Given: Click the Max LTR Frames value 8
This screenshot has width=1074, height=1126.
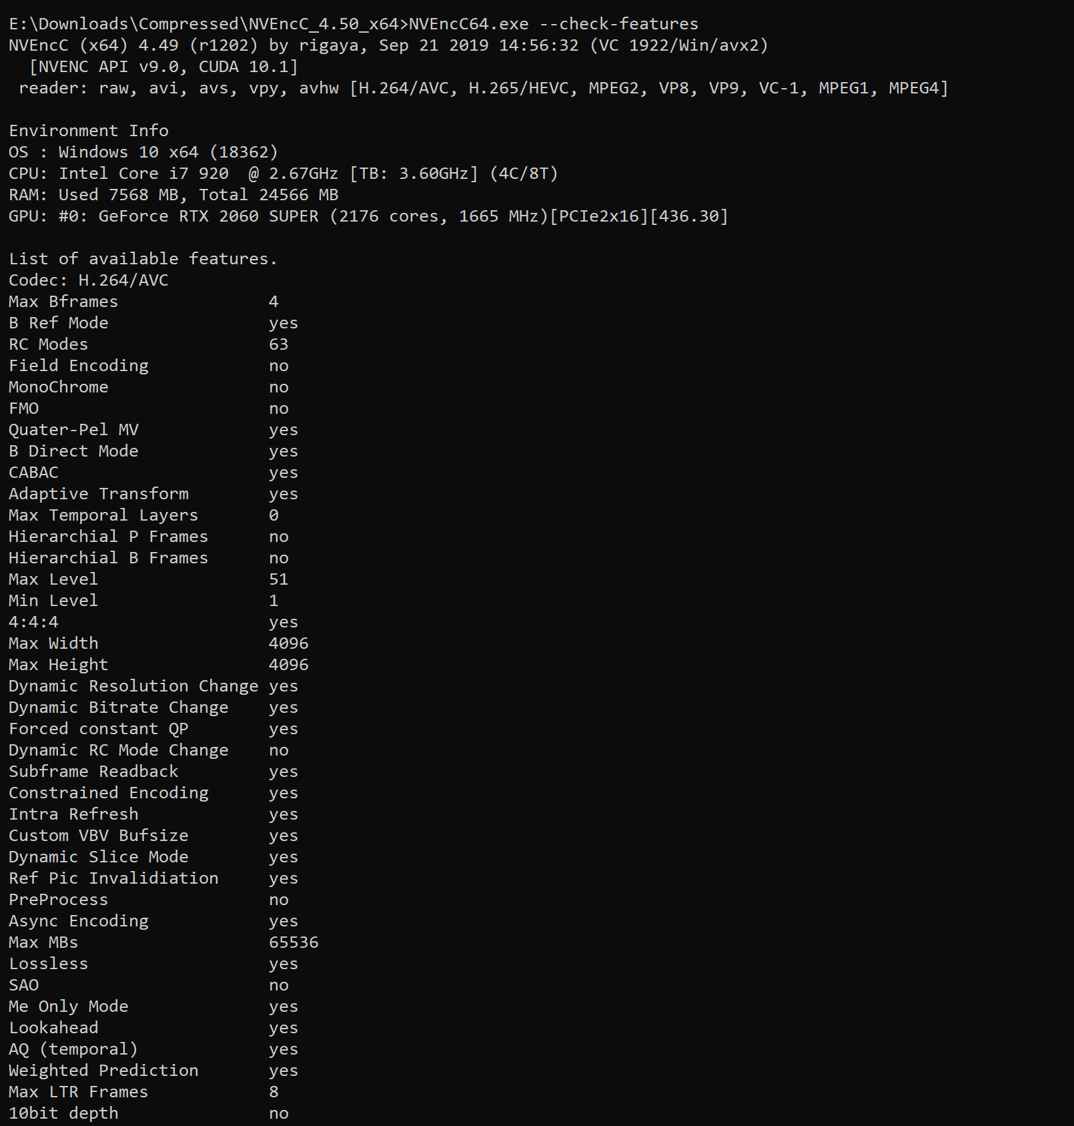Looking at the screenshot, I should (x=274, y=1092).
